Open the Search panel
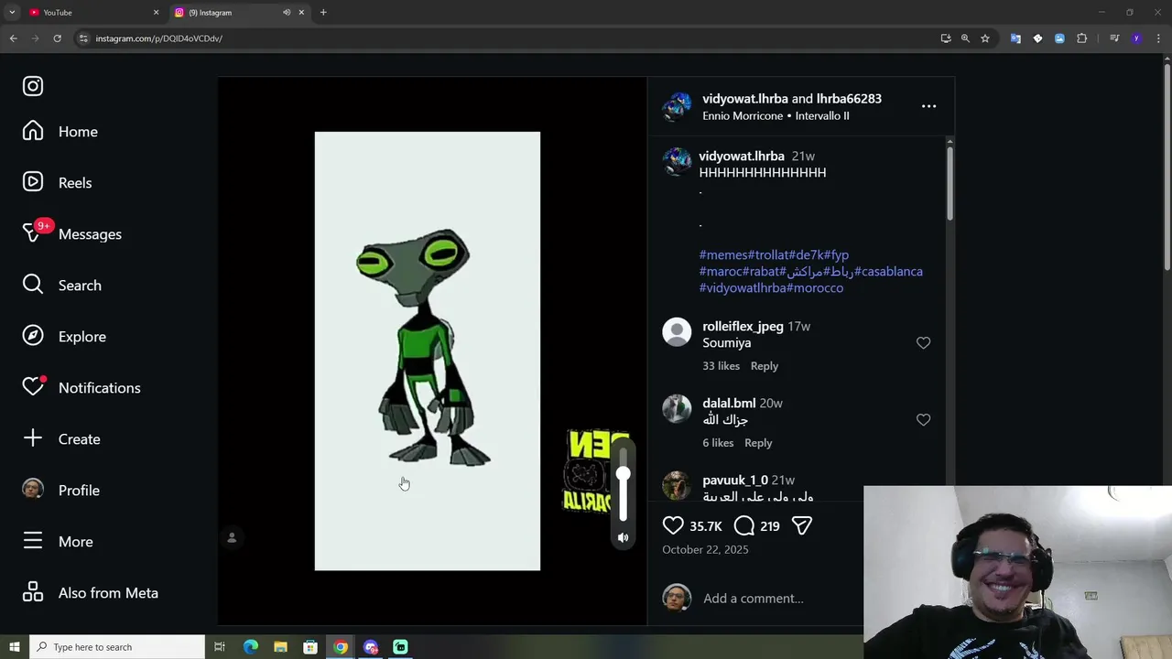 click(x=61, y=286)
